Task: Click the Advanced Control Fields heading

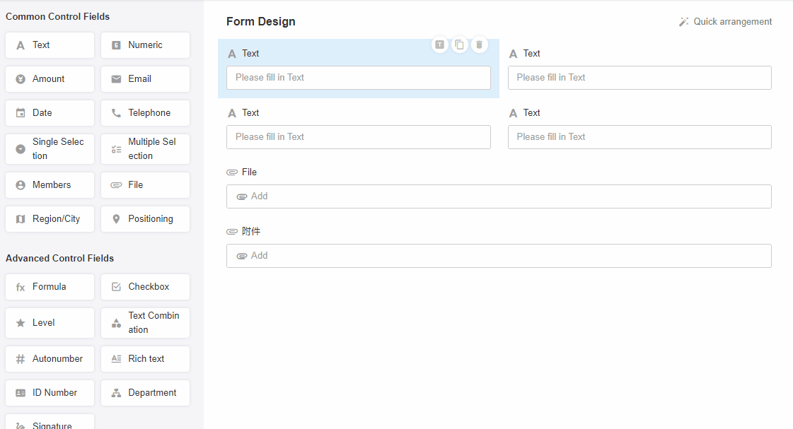Action: [x=59, y=258]
